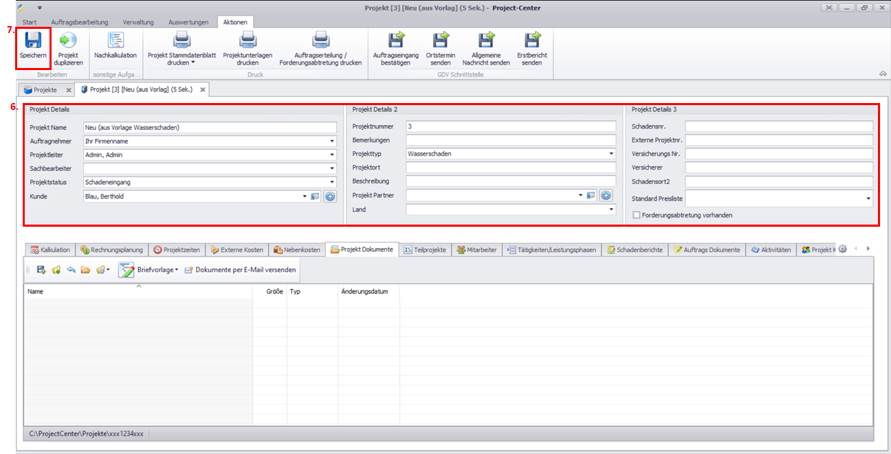Viewport: 891px width, 454px height.
Task: Click the add button beside Kunde field
Action: 330,196
